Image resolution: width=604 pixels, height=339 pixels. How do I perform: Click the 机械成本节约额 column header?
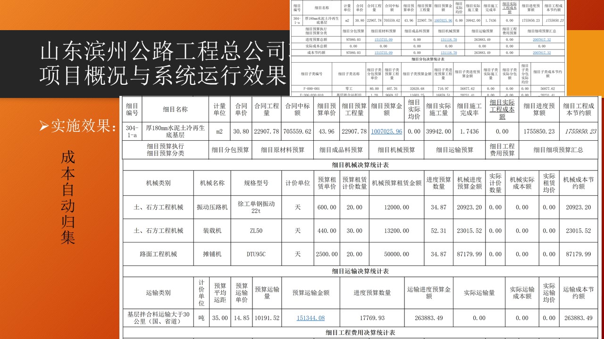[x=579, y=183]
